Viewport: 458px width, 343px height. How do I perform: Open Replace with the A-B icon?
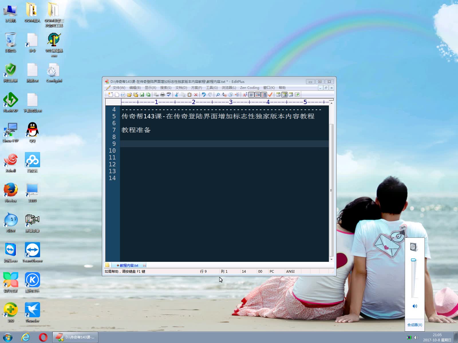pyautogui.click(x=224, y=95)
